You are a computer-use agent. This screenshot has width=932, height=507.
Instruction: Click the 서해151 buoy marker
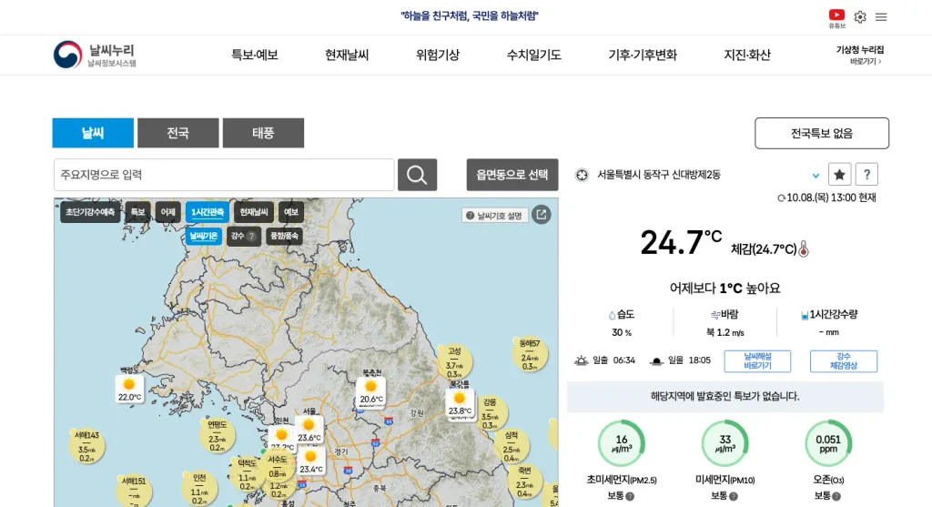pos(134,491)
